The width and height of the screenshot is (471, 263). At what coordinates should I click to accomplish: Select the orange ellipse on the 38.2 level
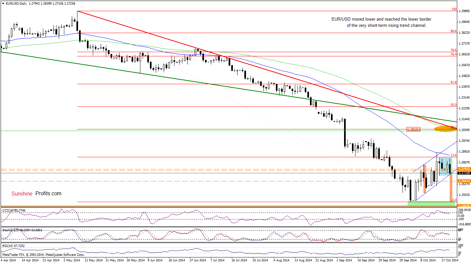tap(445, 129)
